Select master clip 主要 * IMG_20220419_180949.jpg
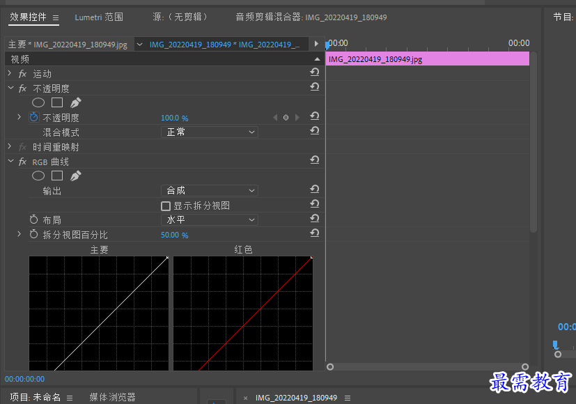576x404 pixels. 68,45
